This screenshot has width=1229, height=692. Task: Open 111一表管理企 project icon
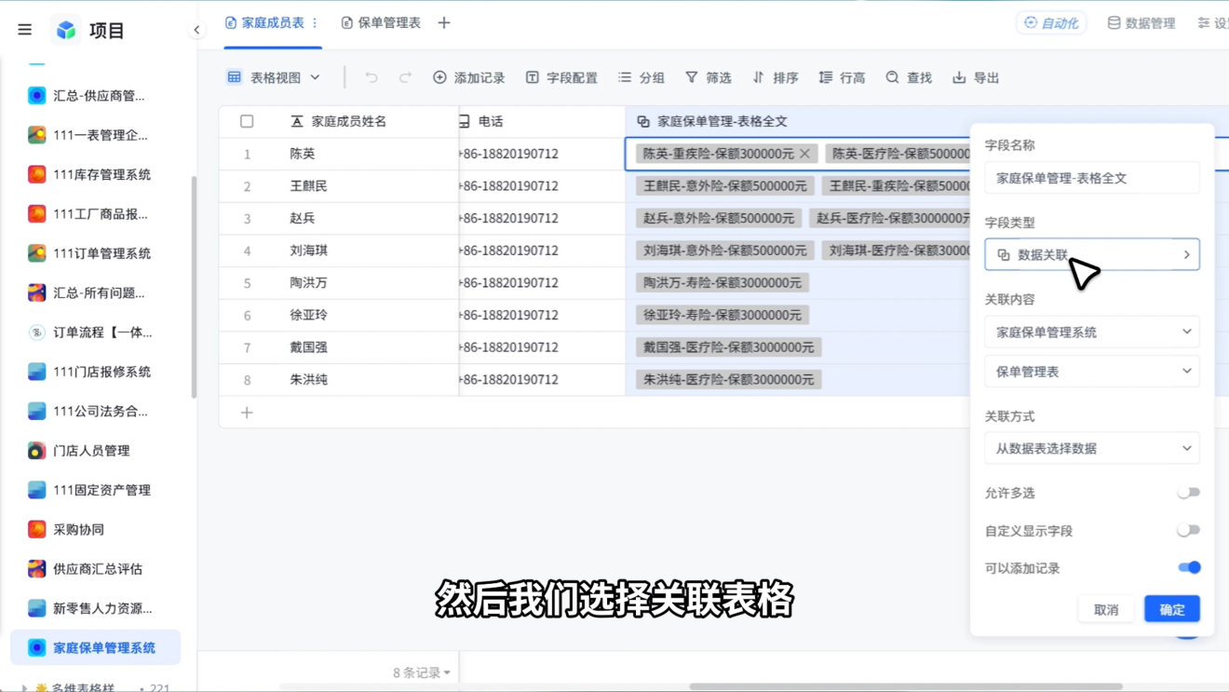pos(37,135)
